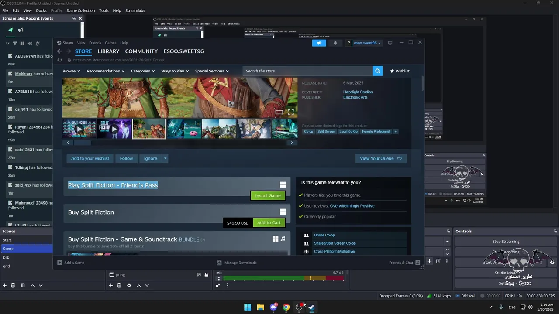Open Chrome from the Windows taskbar

[x=286, y=307]
